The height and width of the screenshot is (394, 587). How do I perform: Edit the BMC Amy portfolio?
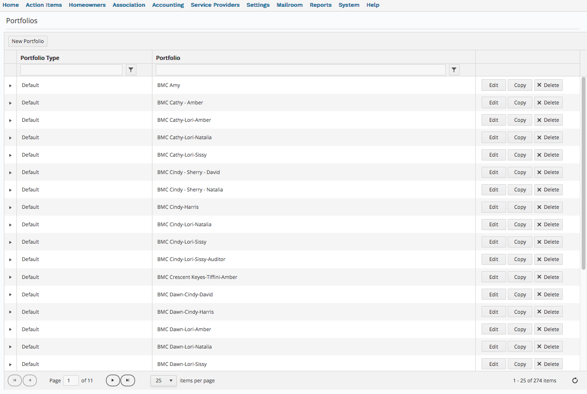(x=494, y=85)
